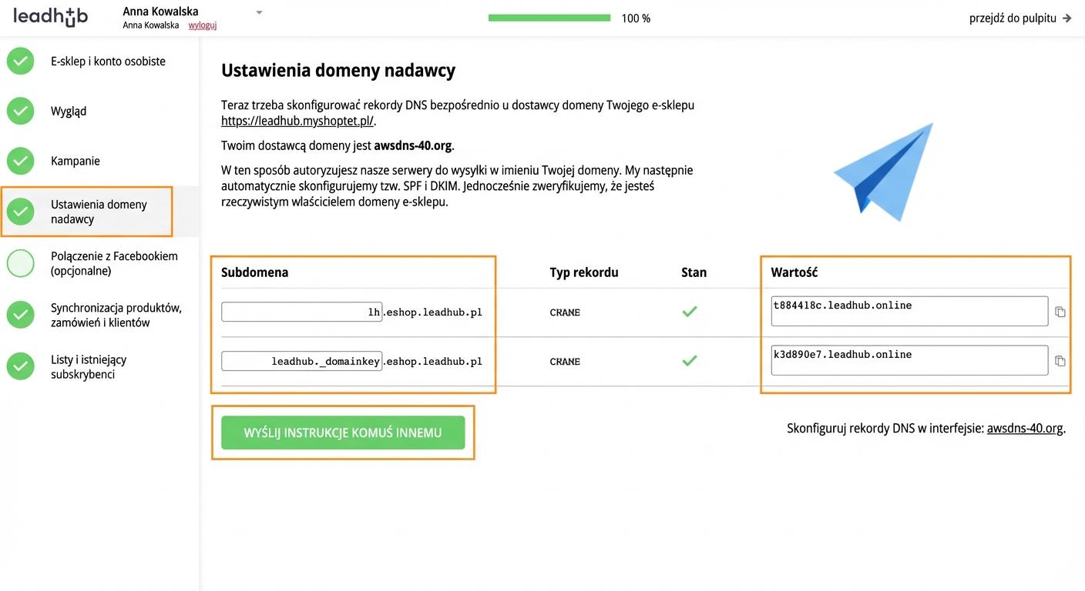Click the wyloguj logout link
The width and height of the screenshot is (1085, 591).
(x=203, y=25)
